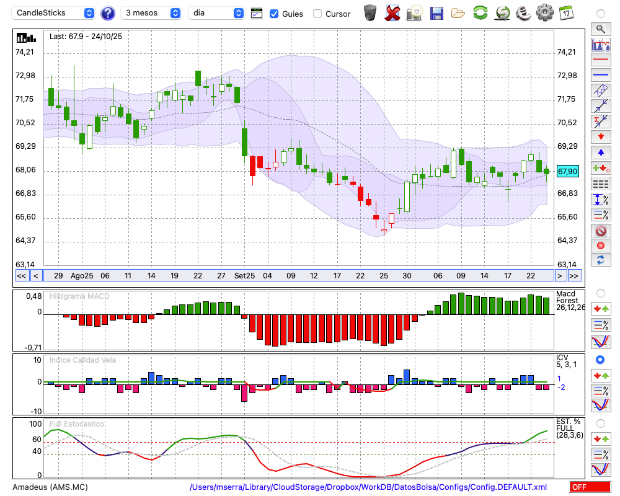Select the radio button beside the MACD panel
620x496 pixels.
point(601,293)
